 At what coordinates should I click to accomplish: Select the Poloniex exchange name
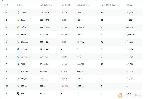click(x=24, y=71)
